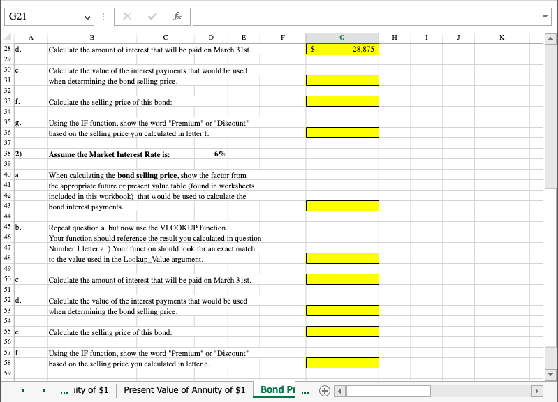Image resolution: width=558 pixels, height=402 pixels.
Task: Click 'Repeat question a.' VLOOKUP text
Action: click(138, 228)
